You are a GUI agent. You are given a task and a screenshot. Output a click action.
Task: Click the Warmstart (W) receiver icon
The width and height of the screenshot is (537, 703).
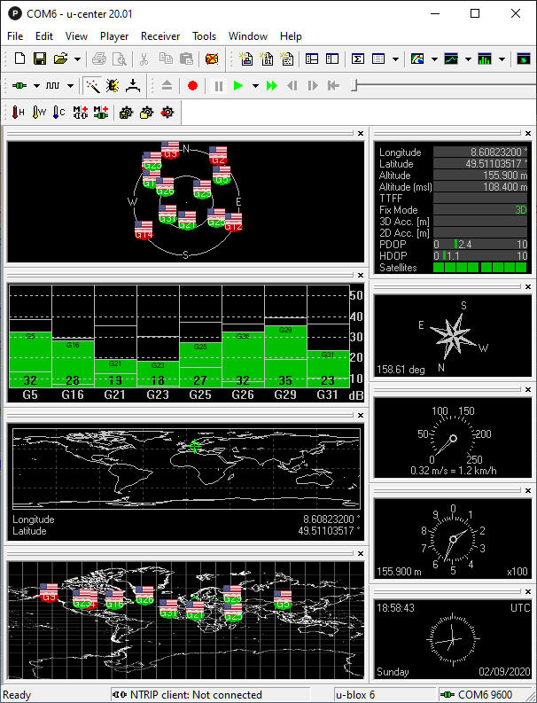pyautogui.click(x=39, y=113)
